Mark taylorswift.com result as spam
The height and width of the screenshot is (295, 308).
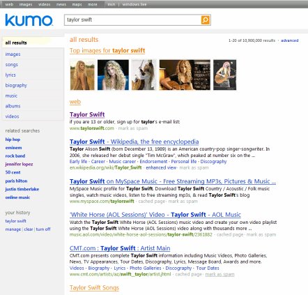tap(133, 128)
